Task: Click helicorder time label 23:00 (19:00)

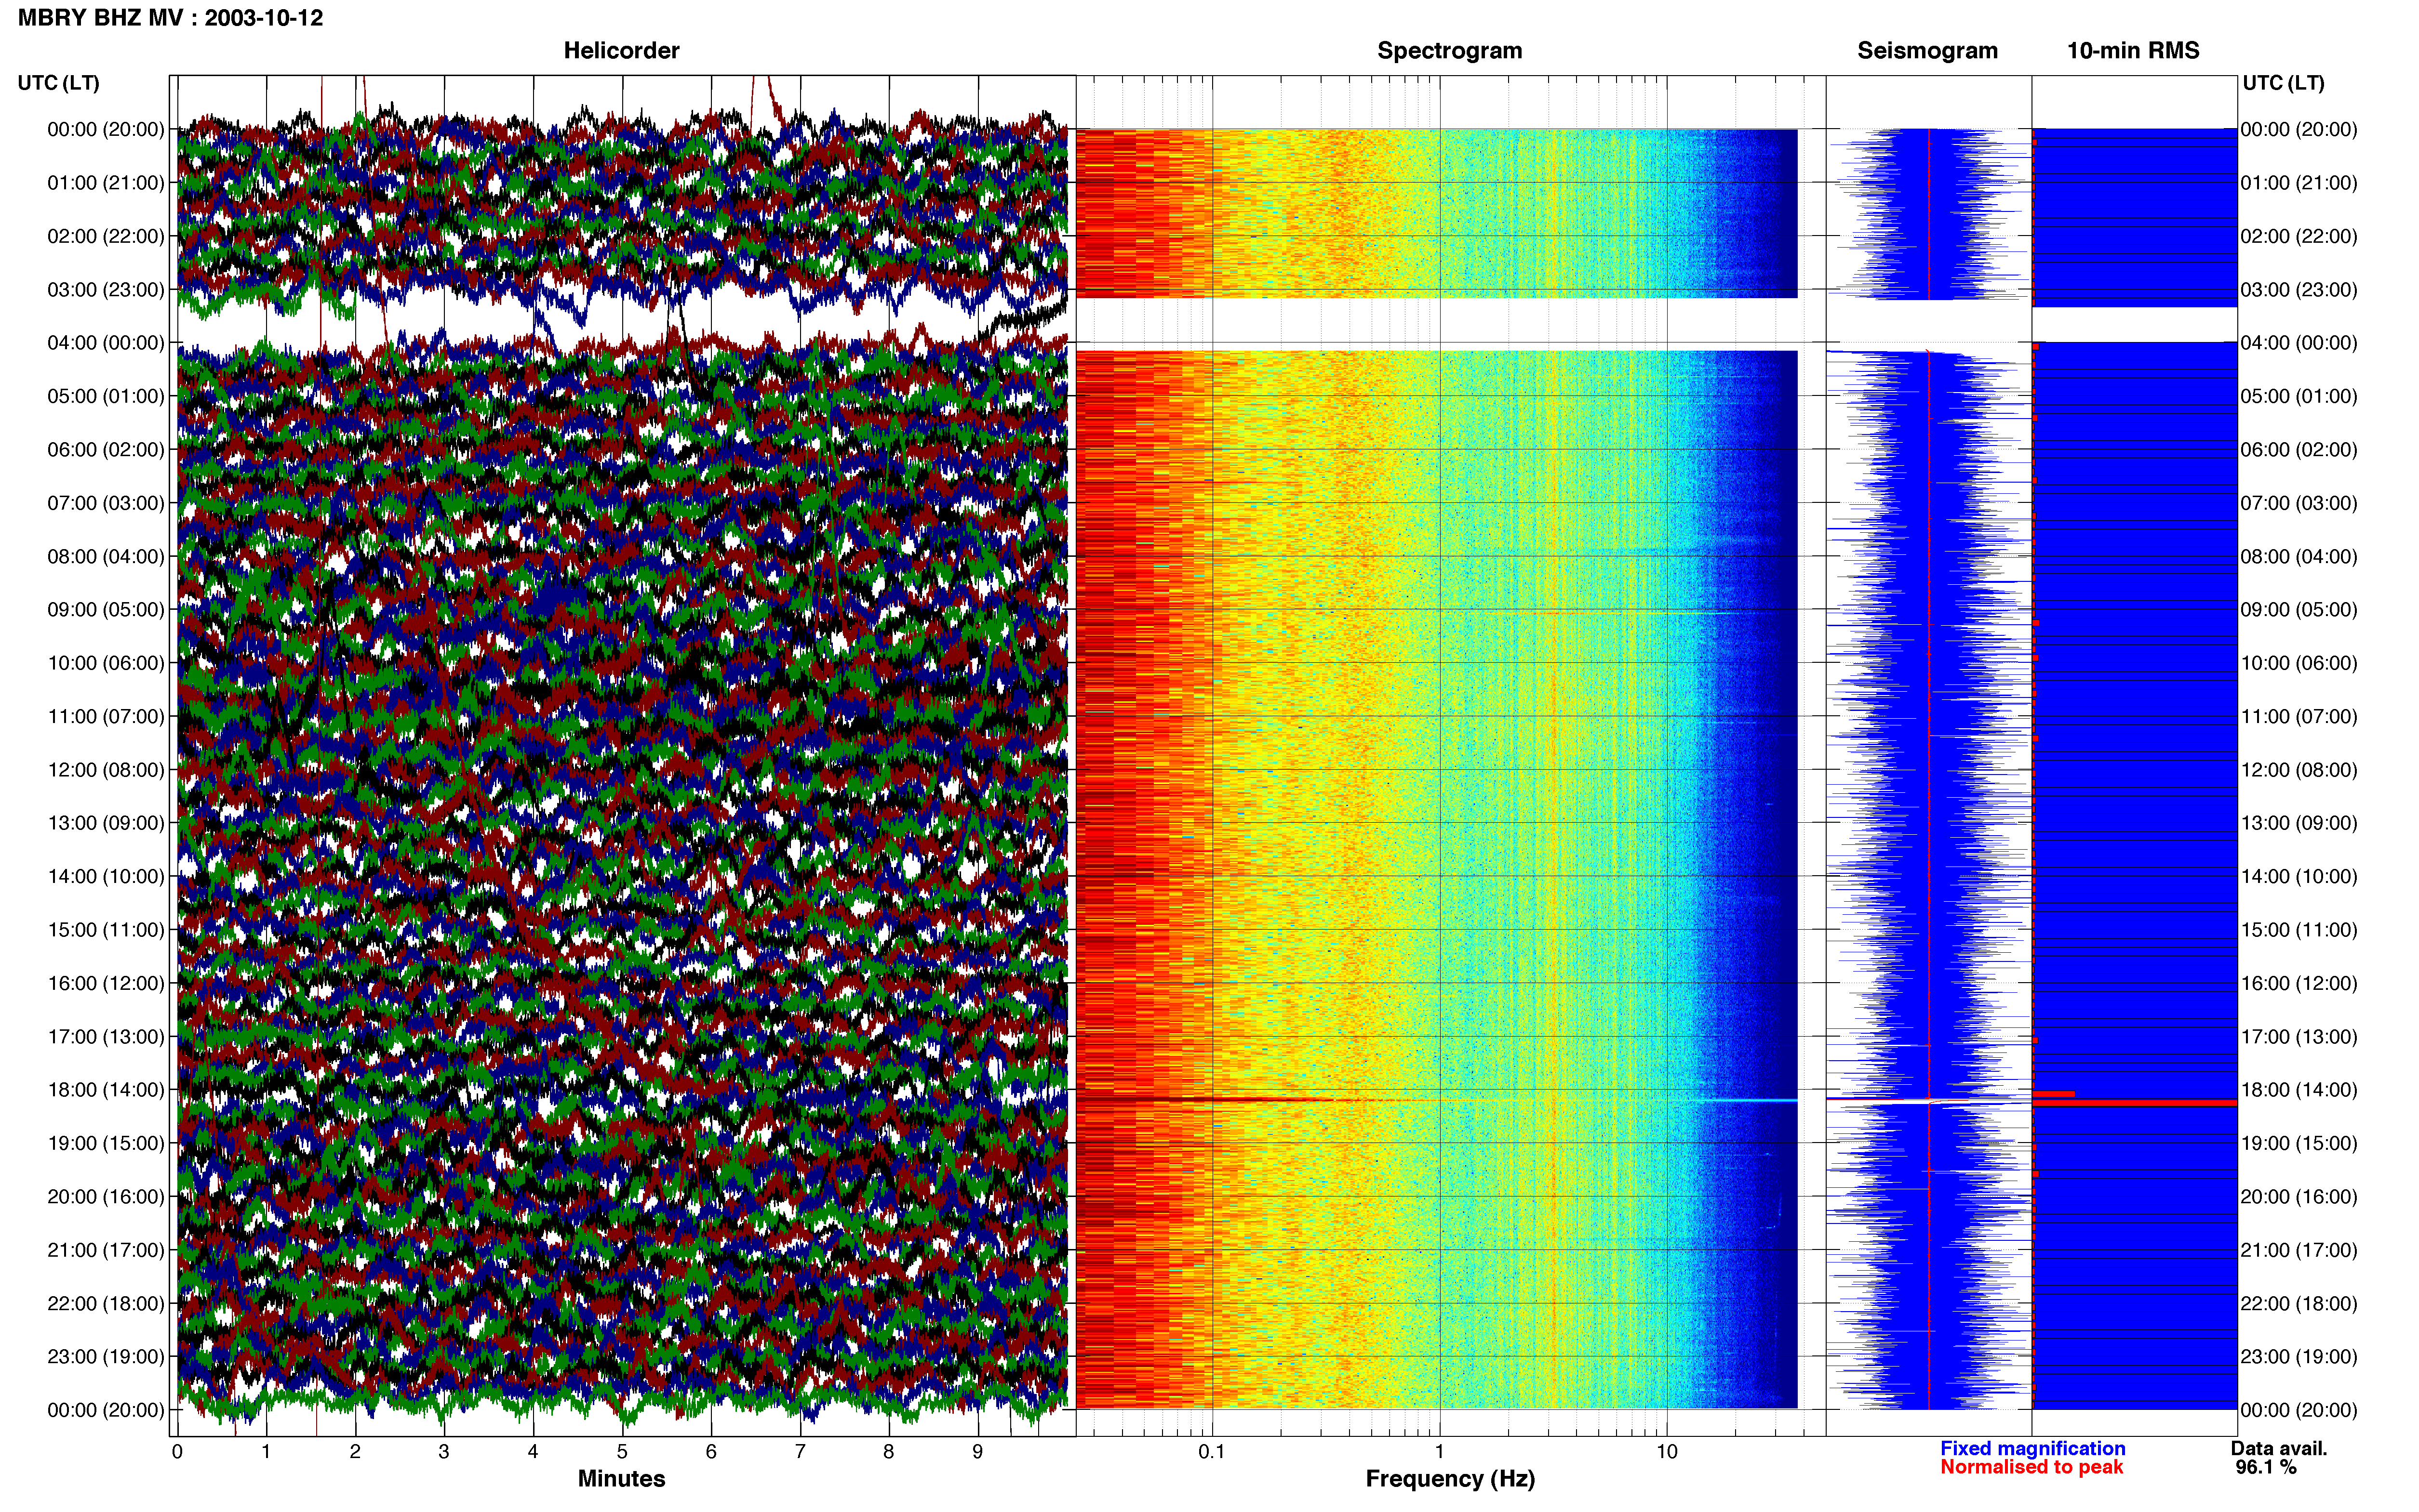Action: (x=106, y=1357)
